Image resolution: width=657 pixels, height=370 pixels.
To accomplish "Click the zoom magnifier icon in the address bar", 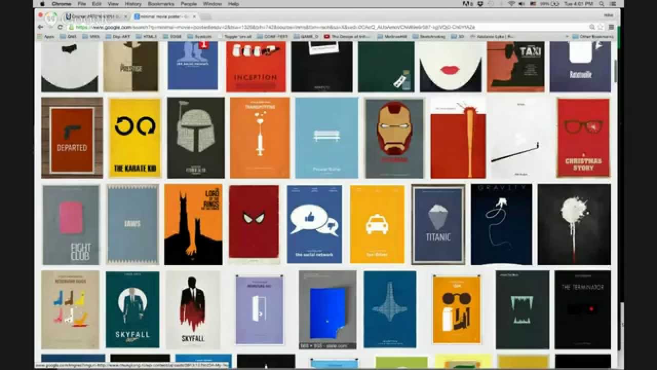I will [592, 27].
